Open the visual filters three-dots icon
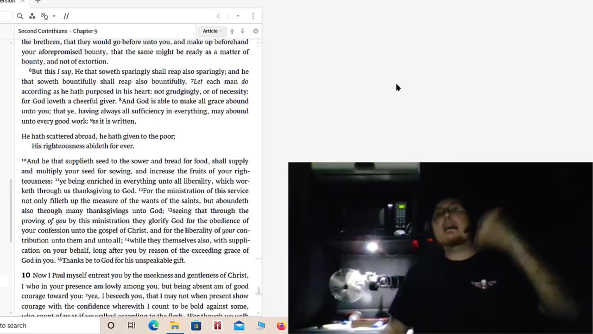Viewport: 593px width, 334px height. [x=32, y=16]
